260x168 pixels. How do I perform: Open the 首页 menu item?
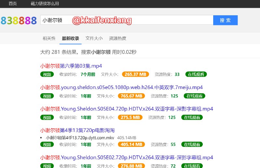click(13, 4)
